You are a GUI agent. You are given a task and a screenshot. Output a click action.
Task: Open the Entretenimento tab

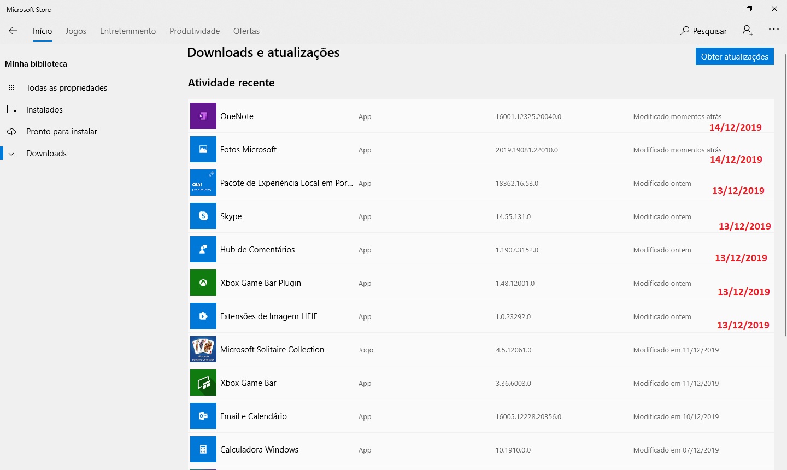tap(128, 31)
